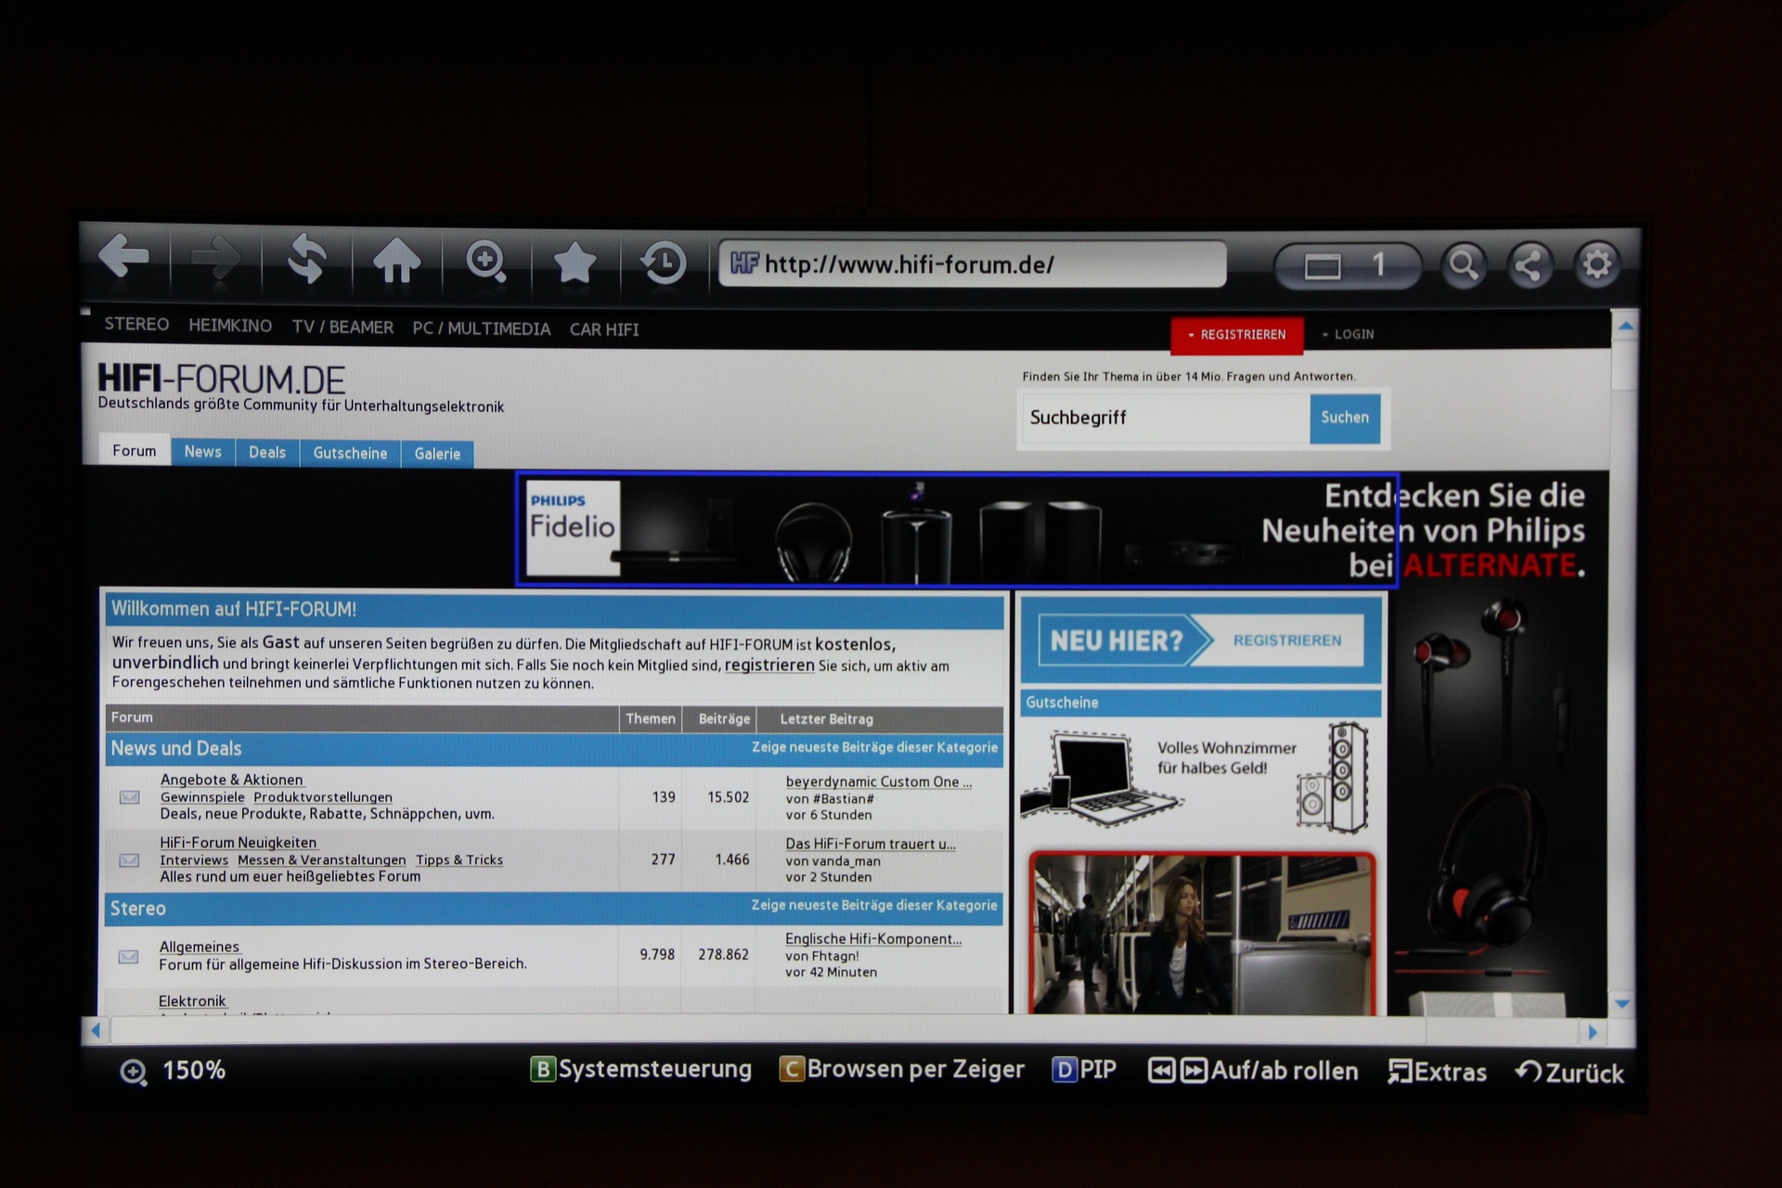This screenshot has width=1782, height=1188.
Task: Open the window tabs counter button
Action: pyautogui.click(x=1348, y=266)
